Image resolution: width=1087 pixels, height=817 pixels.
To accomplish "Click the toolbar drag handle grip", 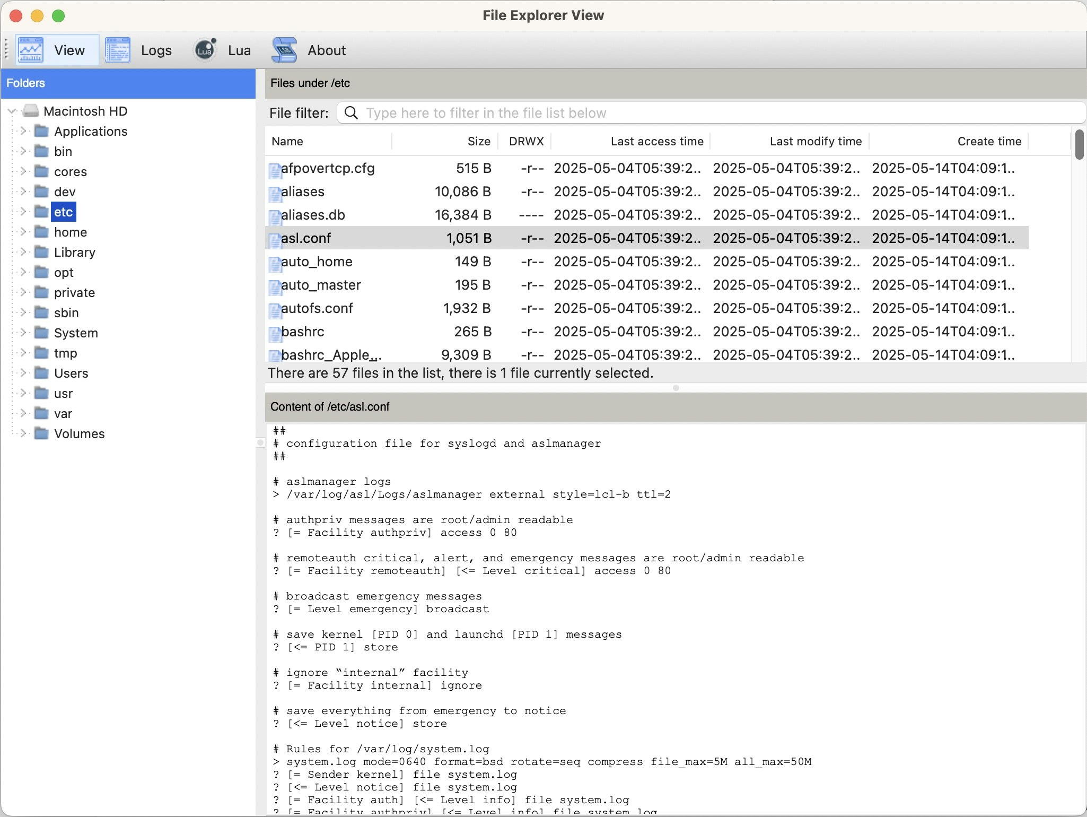I will [6, 50].
